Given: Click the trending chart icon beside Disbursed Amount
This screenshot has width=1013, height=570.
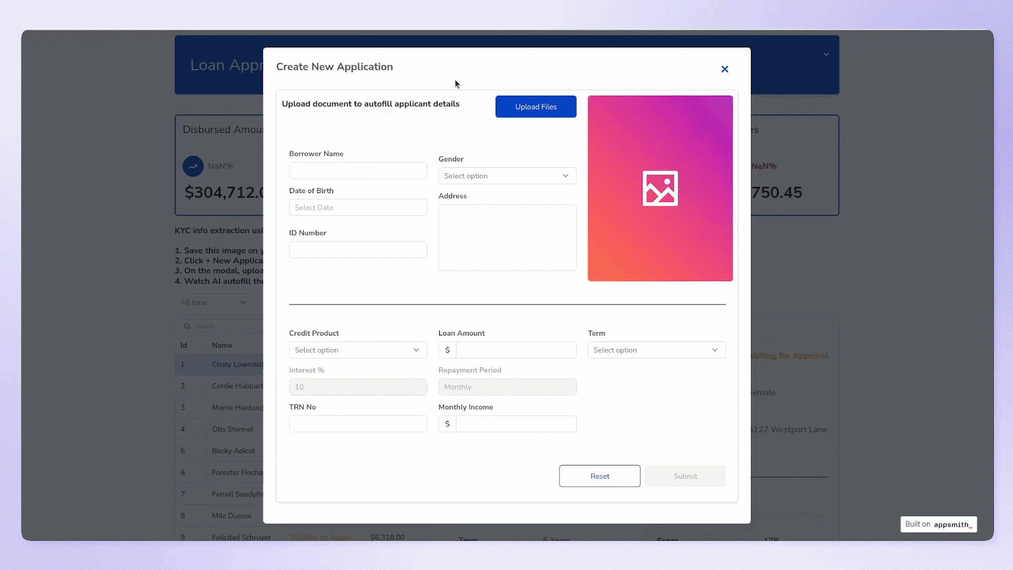Looking at the screenshot, I should coord(192,165).
